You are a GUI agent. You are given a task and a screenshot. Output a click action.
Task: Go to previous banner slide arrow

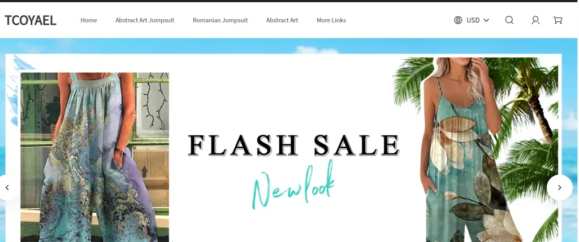7,187
